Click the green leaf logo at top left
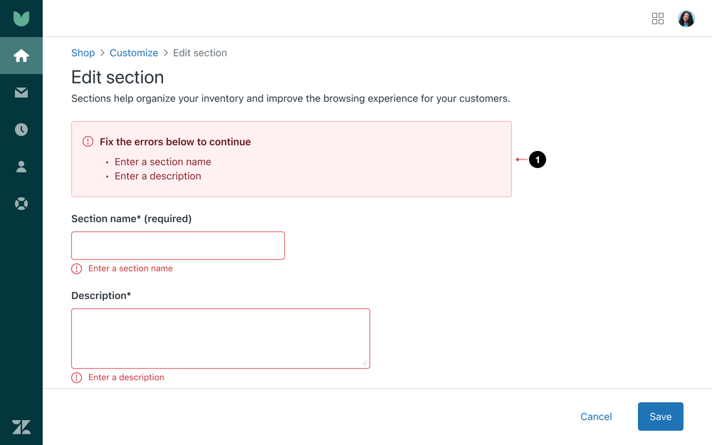Screen dimensions: 712x445 tap(21, 18)
